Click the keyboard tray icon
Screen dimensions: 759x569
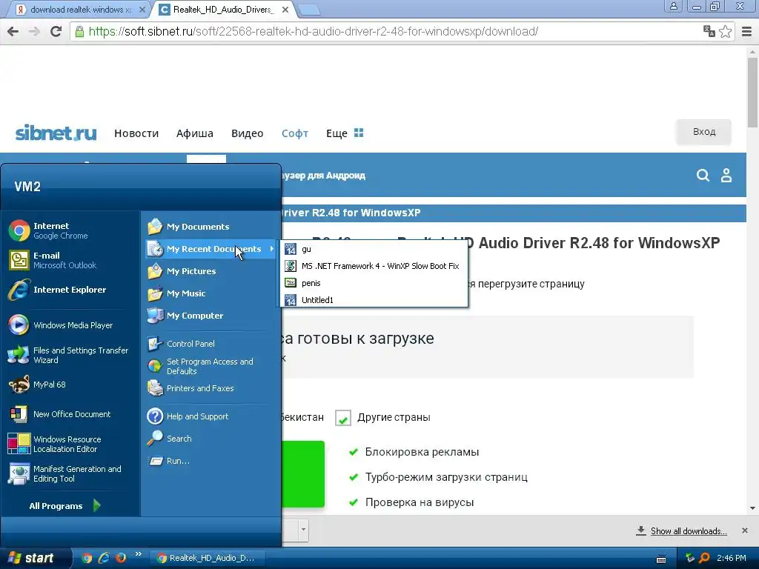(x=661, y=559)
